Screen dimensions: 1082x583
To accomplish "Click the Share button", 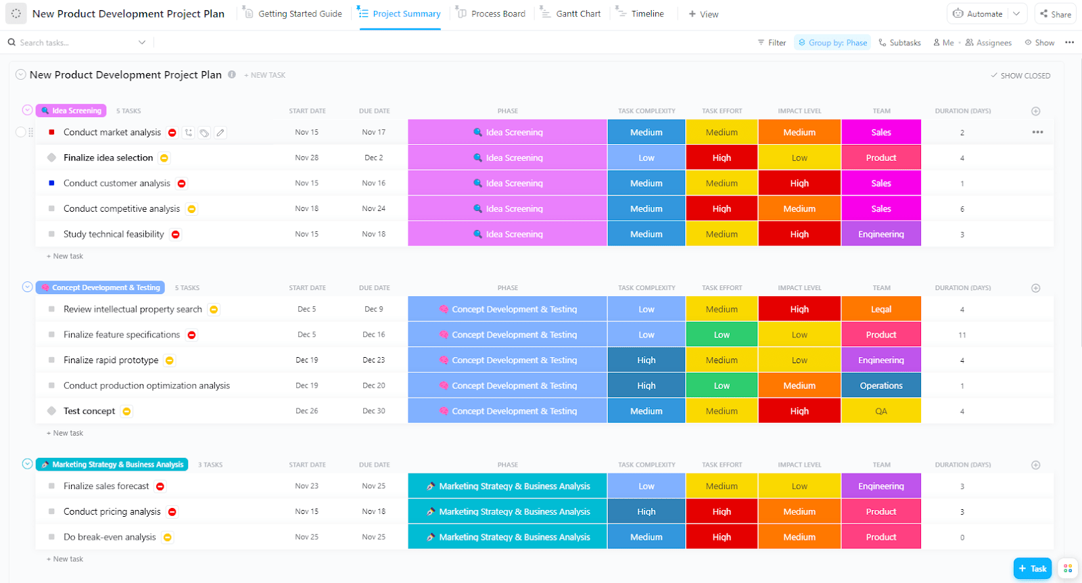I will tap(1055, 14).
